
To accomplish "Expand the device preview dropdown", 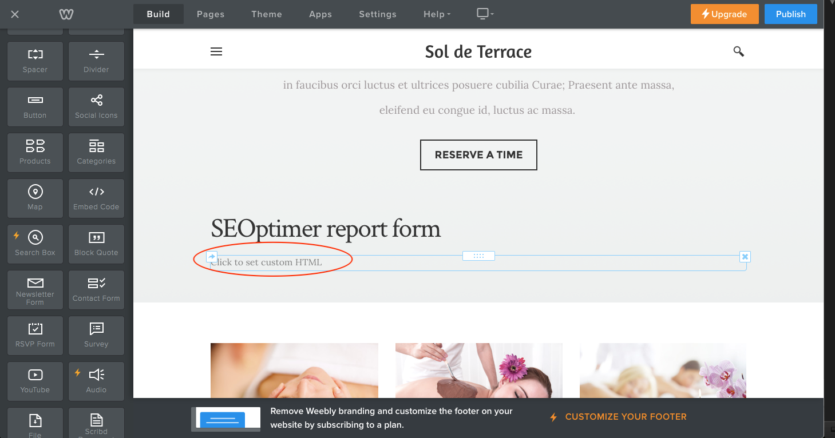I will coord(485,14).
